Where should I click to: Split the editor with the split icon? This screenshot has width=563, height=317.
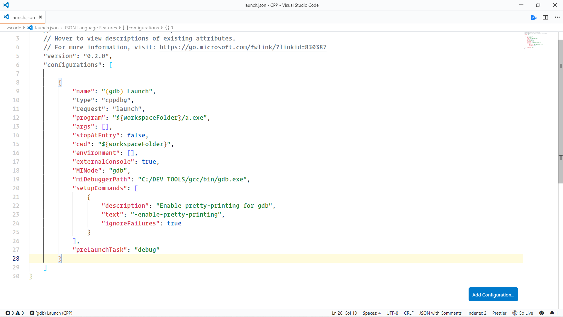pos(545,18)
